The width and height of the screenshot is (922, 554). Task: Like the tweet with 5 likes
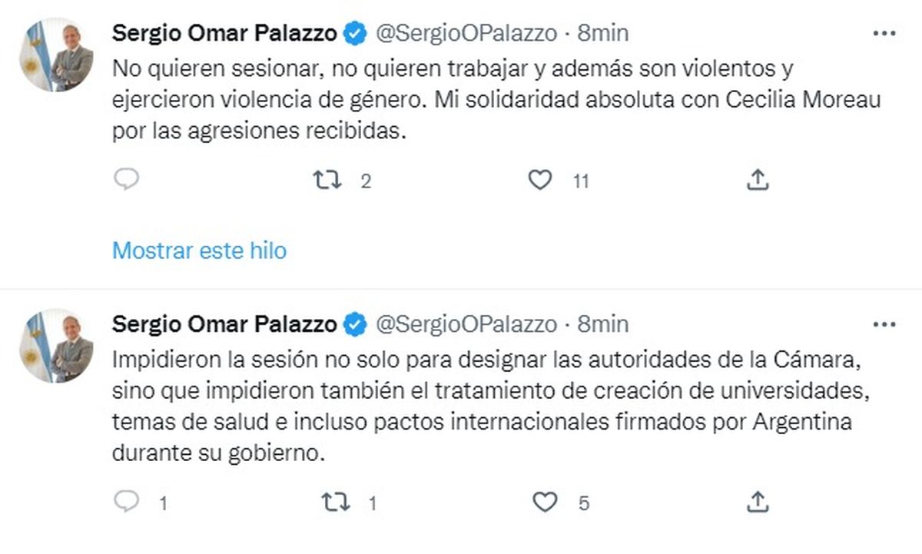click(x=545, y=503)
